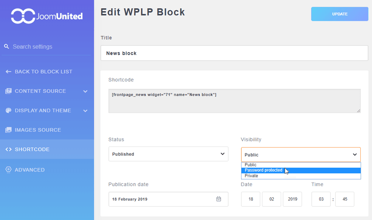Expand the Display and Theme chevron
This screenshot has height=220, width=372.
[85, 111]
